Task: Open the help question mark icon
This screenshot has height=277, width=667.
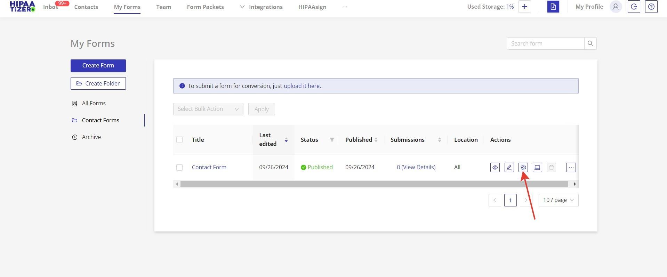Action: point(651,7)
